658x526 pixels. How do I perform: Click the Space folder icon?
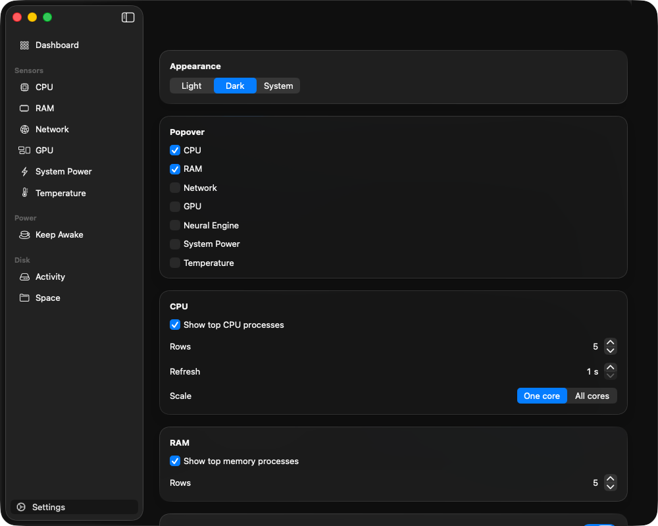24,298
